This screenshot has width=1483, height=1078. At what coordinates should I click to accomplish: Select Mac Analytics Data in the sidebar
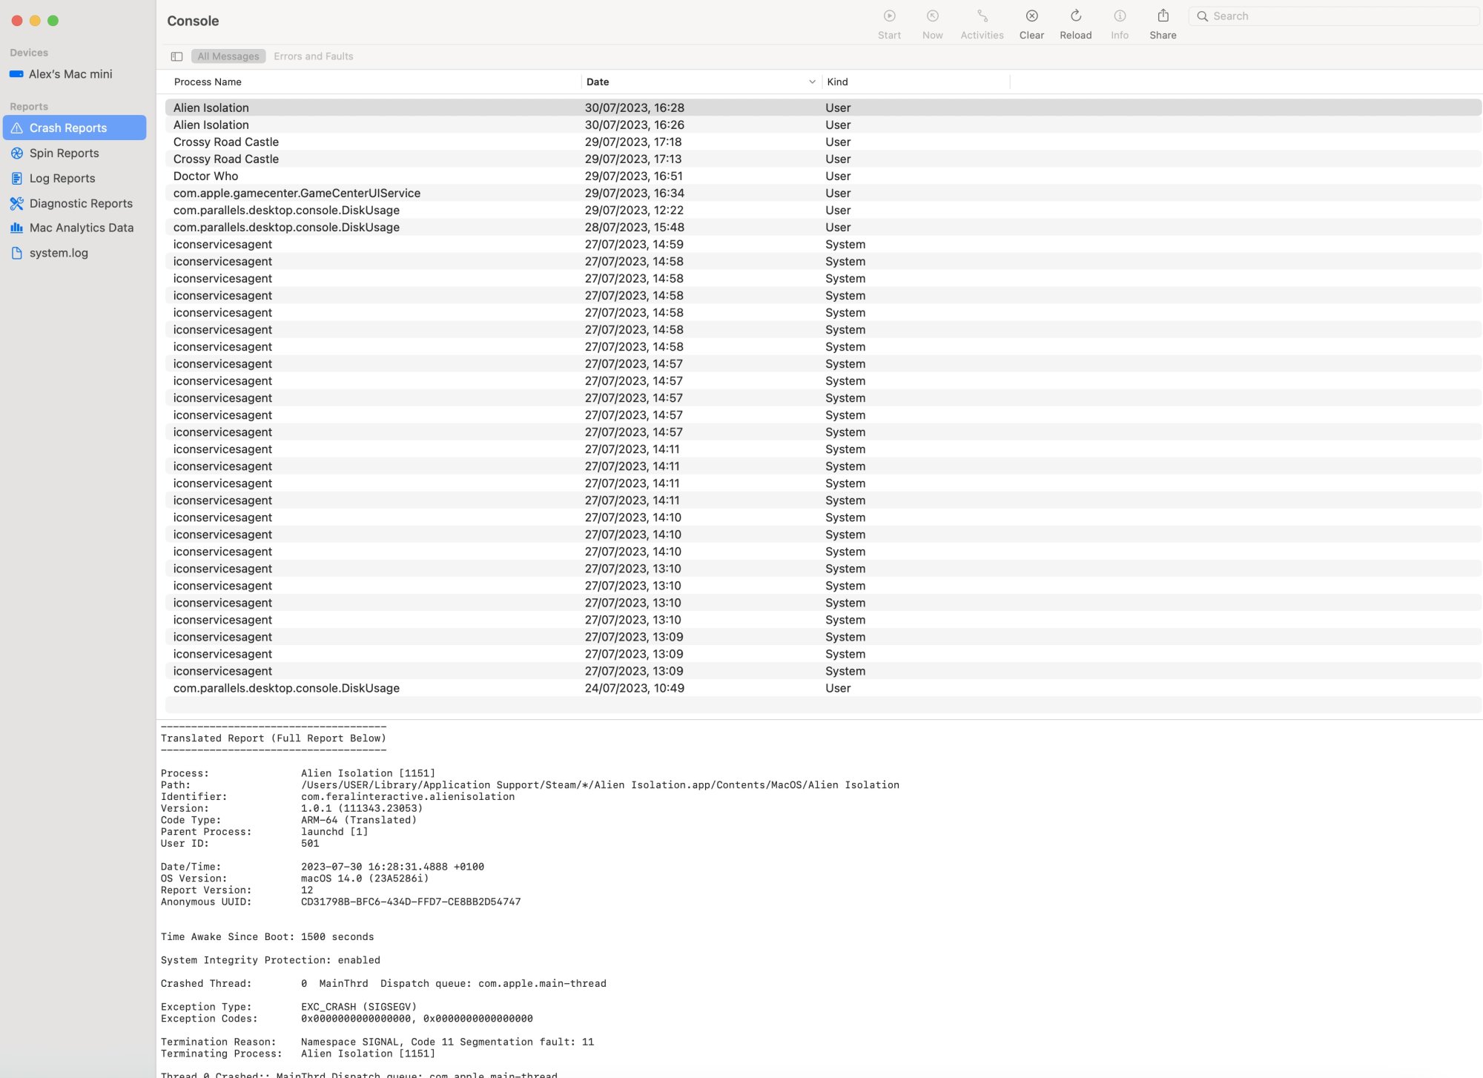pos(82,228)
